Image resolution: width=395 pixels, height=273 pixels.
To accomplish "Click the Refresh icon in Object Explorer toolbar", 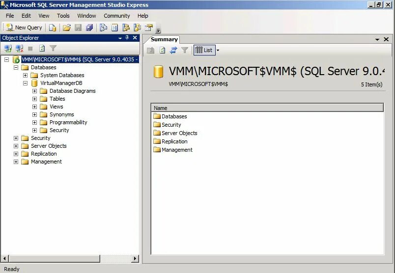I will [x=42, y=48].
